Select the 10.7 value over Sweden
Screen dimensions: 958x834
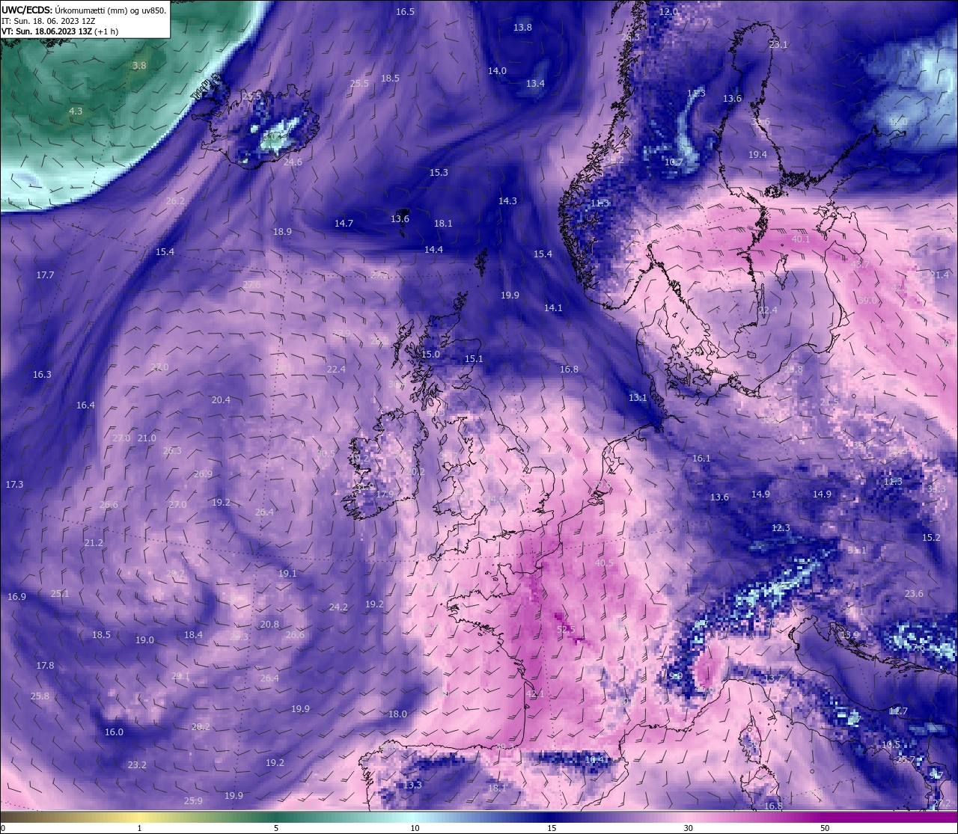click(x=674, y=162)
